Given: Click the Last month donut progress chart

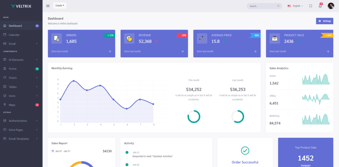Looking at the screenshot, I should [238, 117].
